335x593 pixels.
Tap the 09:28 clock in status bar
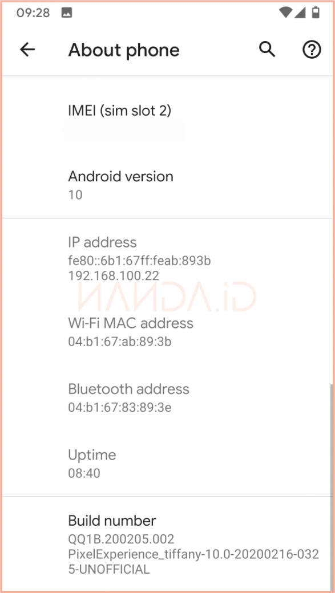(x=33, y=13)
